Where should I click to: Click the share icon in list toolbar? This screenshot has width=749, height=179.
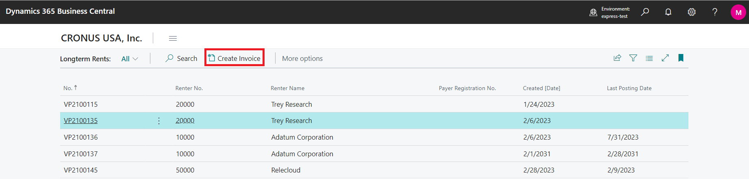(617, 58)
